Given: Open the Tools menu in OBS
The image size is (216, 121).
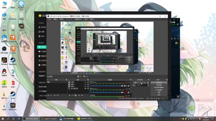Looking at the screenshot, I should [86, 19].
